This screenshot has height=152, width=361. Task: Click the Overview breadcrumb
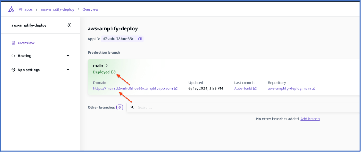click(x=90, y=9)
